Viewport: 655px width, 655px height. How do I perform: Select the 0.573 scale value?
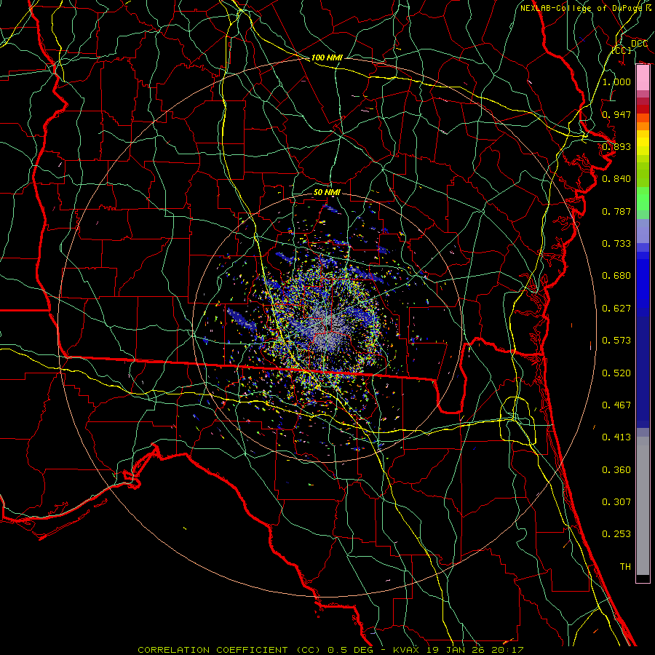(x=616, y=341)
